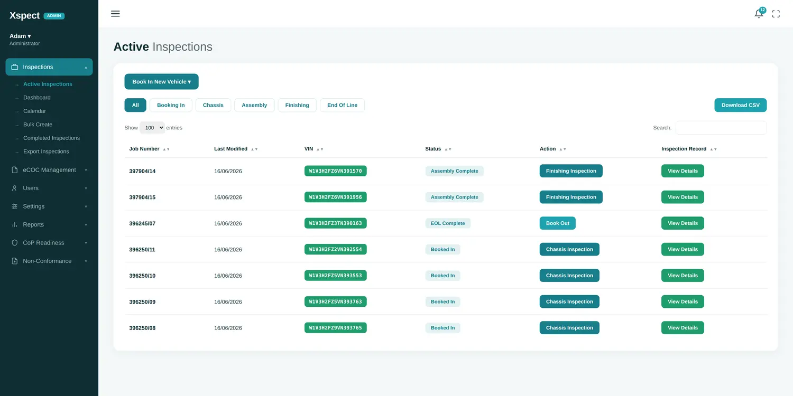The height and width of the screenshot is (396, 793).
Task: View Details for job 396250/10
Action: (x=683, y=276)
